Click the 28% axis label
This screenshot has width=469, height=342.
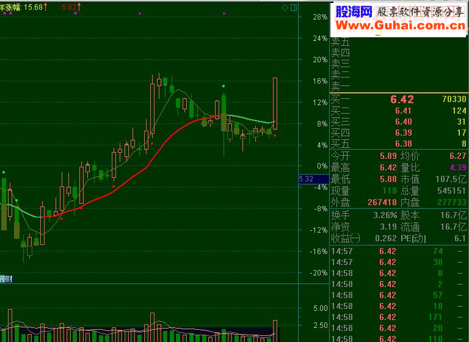[x=320, y=17]
